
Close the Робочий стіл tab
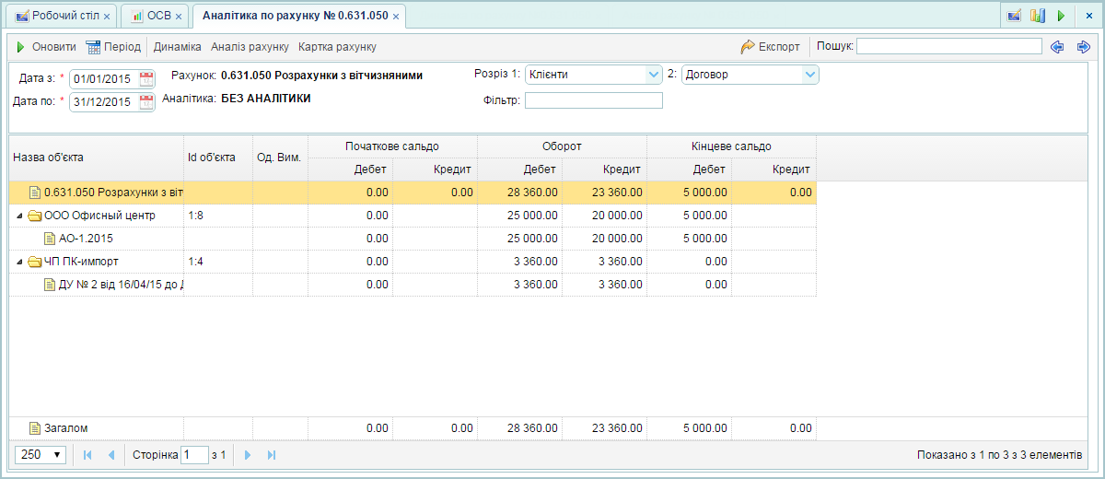[x=107, y=17]
